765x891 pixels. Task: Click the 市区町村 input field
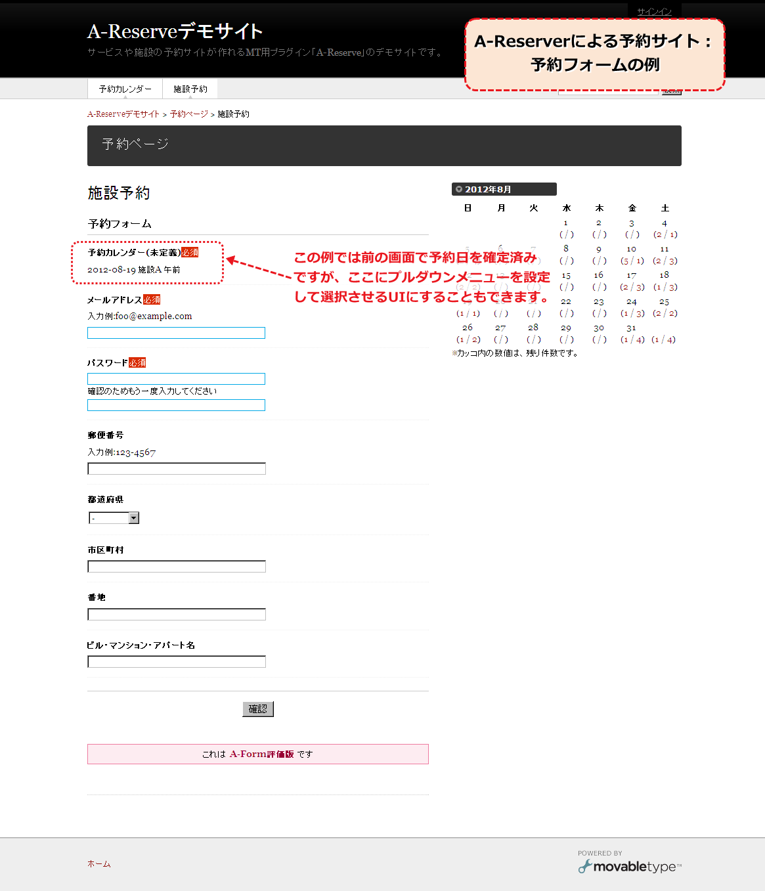pos(176,567)
